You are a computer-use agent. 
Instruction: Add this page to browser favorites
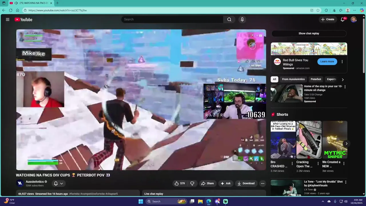click(318, 10)
